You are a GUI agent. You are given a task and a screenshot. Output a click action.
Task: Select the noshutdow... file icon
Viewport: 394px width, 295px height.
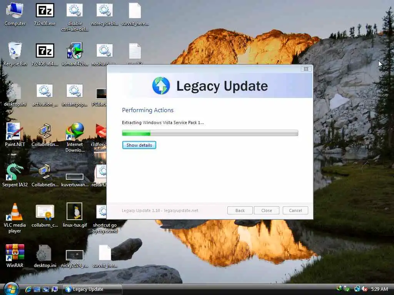[x=105, y=55]
